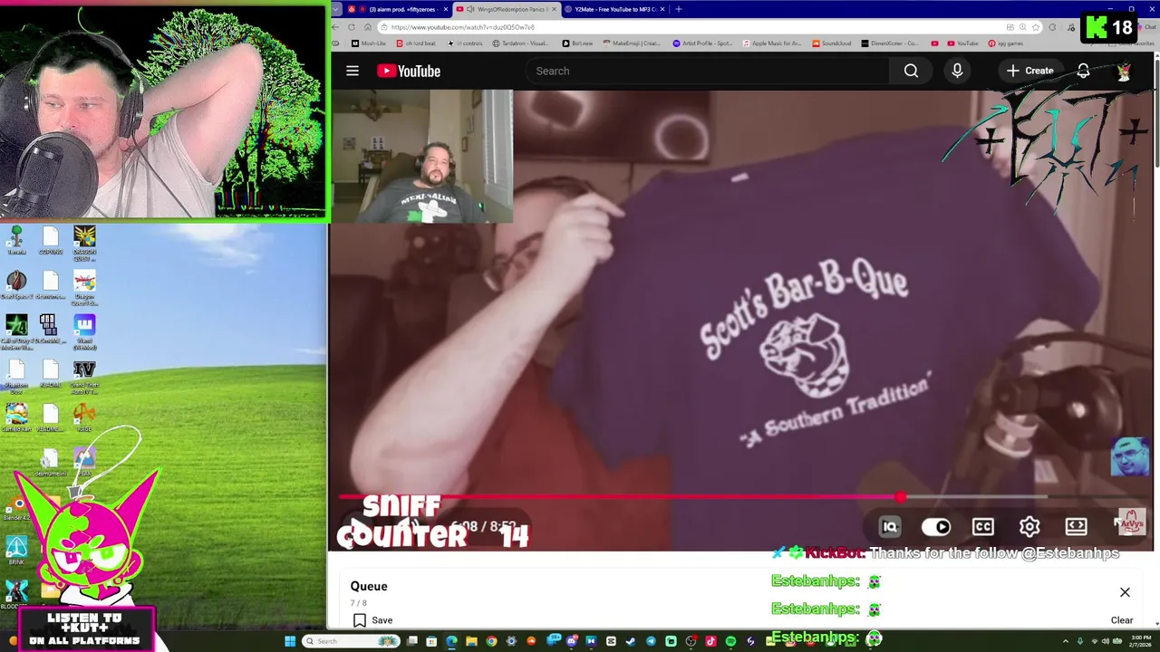Open the Soundcloud bookmark
Viewport: 1160px width, 652px height.
coord(832,43)
